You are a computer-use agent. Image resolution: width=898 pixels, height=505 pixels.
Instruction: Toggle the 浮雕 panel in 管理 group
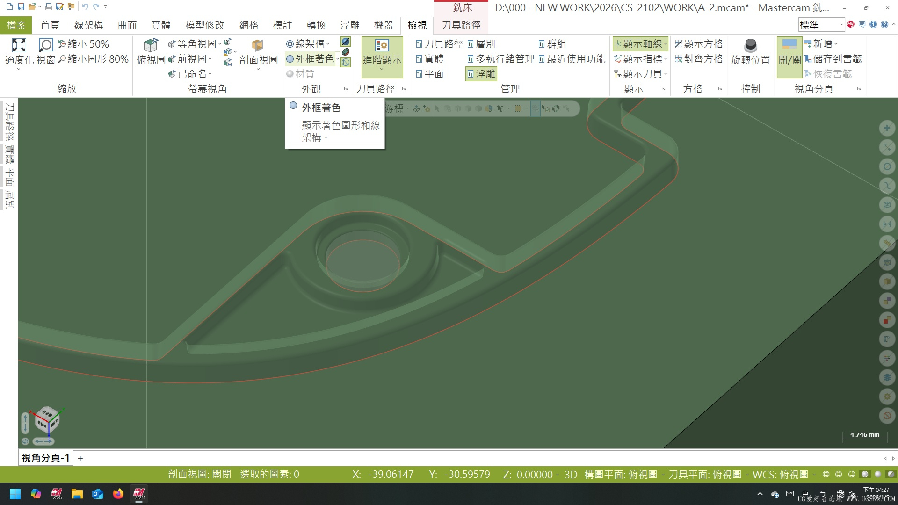(x=481, y=73)
